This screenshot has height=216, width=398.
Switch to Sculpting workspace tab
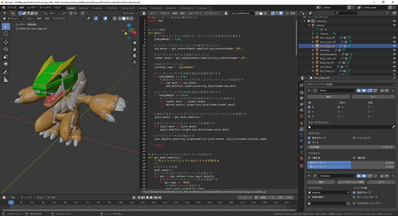tap(97, 8)
